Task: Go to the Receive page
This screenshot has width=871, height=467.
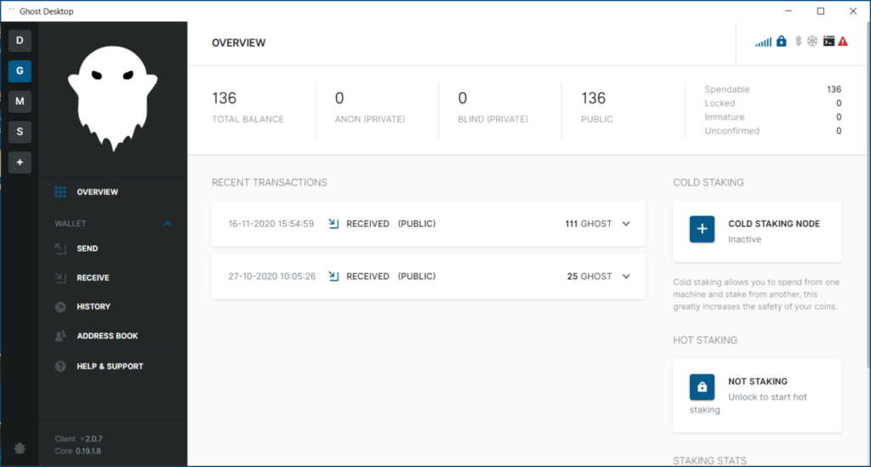Action: (x=93, y=277)
